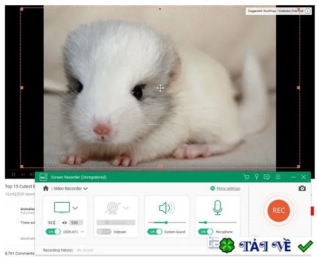317x257 pixels.
Task: Open the register key icon
Action: tap(257, 177)
